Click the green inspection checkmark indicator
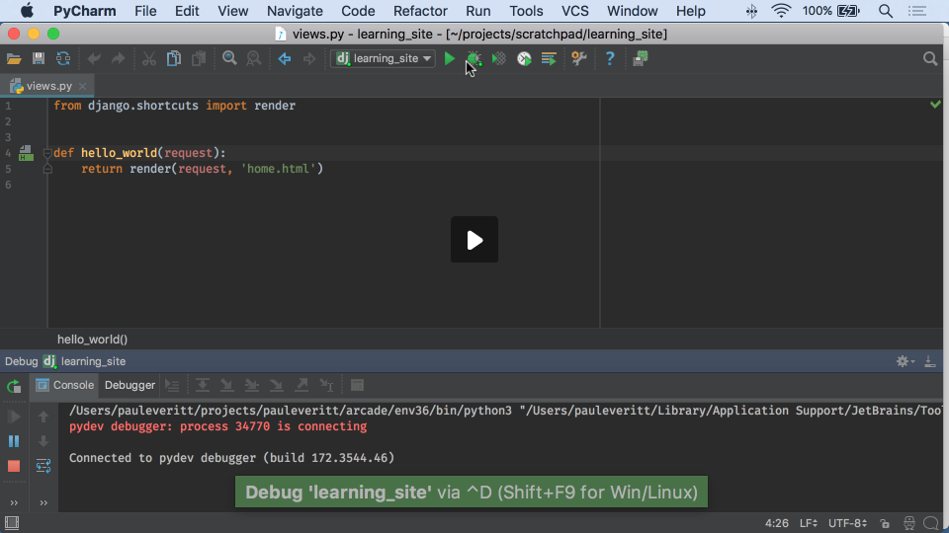Viewport: 949px width, 533px height. pyautogui.click(x=935, y=105)
